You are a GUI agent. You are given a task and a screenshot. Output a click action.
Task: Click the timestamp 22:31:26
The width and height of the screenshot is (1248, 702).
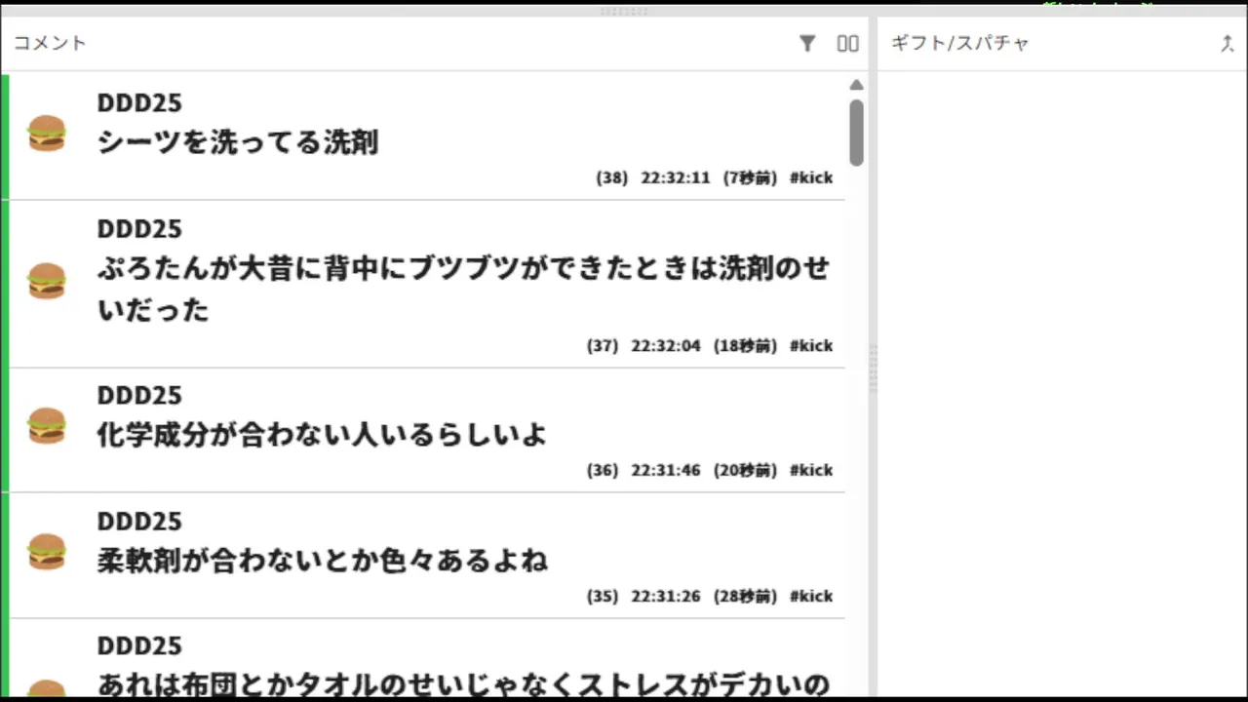(x=666, y=597)
